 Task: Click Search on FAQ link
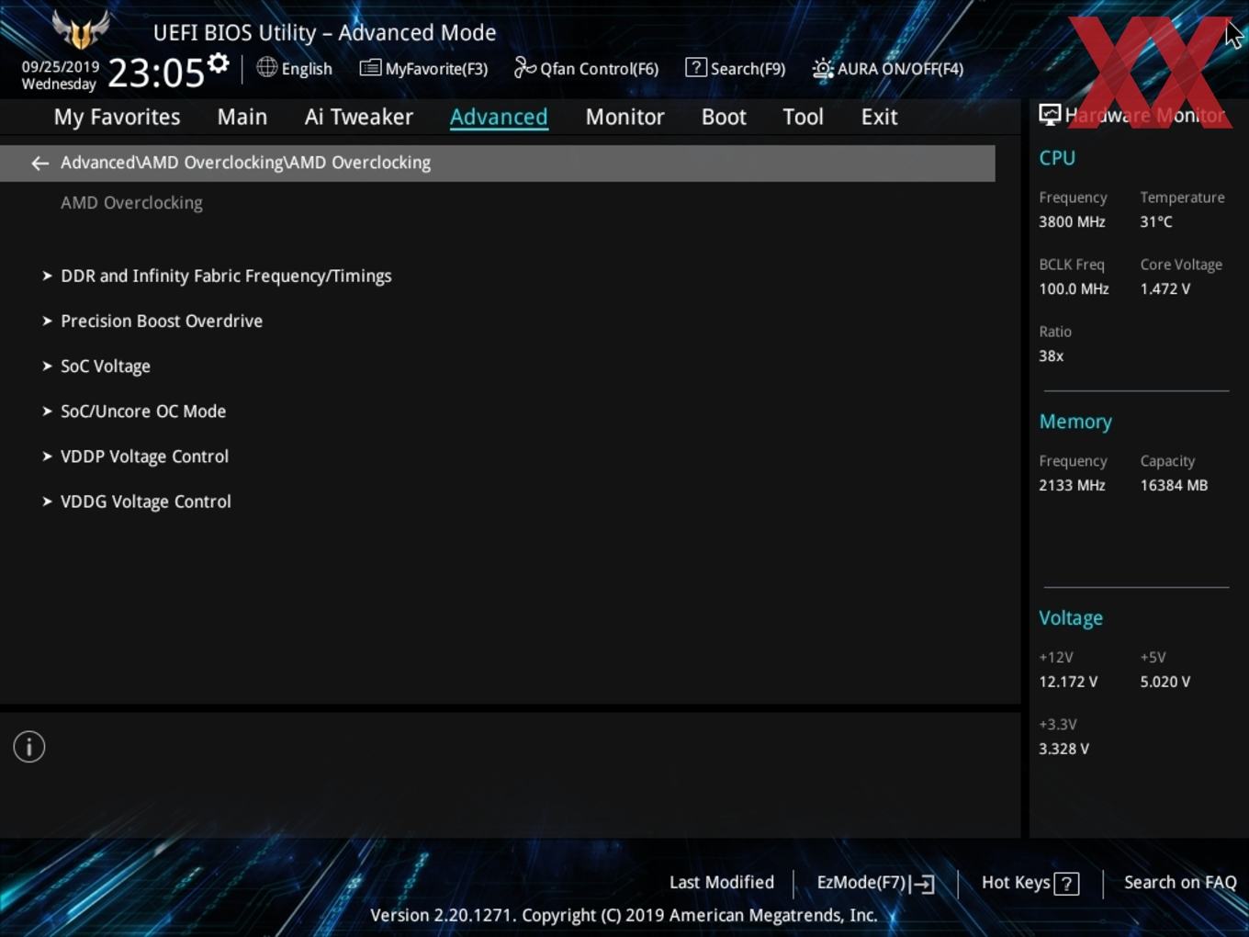pos(1180,882)
